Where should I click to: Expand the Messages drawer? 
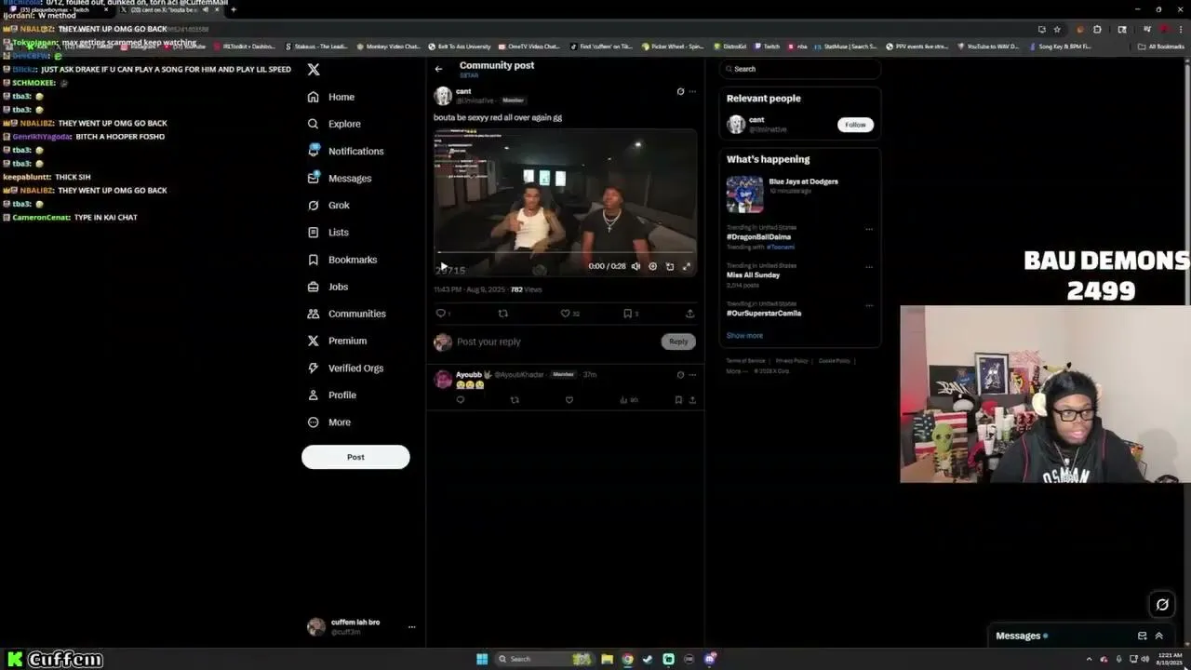click(1159, 636)
